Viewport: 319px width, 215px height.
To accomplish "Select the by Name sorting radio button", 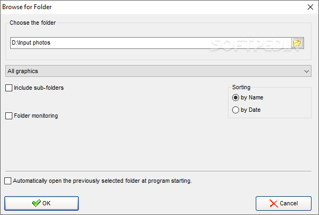I will click(235, 97).
